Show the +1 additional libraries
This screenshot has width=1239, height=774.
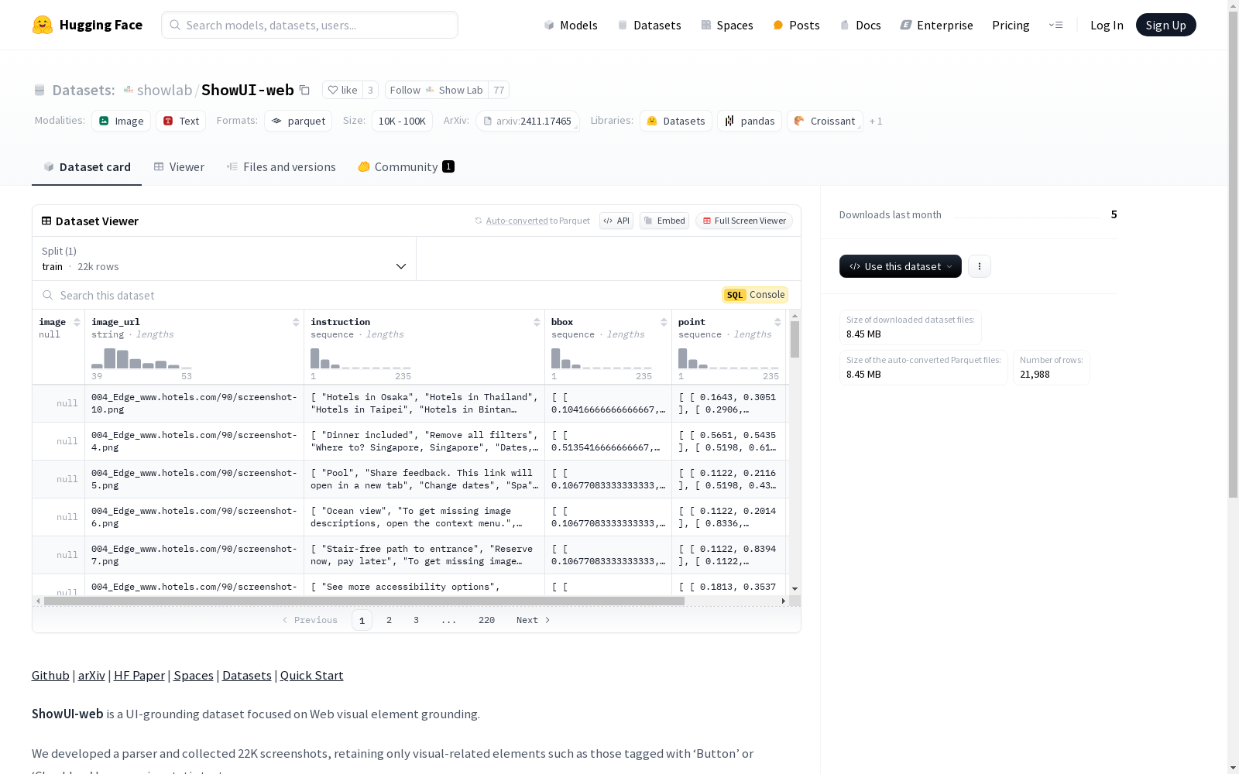(876, 121)
